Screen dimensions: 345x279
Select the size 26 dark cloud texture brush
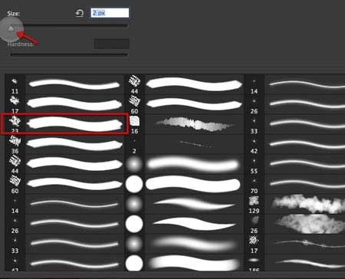click(x=295, y=224)
